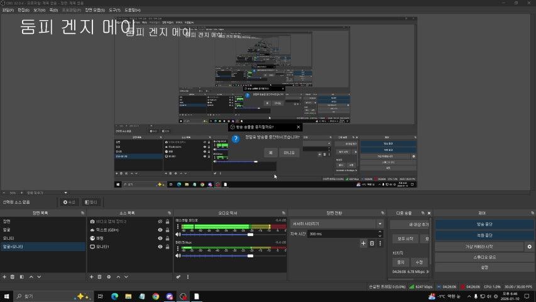The image size is (536, 302).
Task: Toggle the lock on 모니터1 source
Action: [167, 247]
